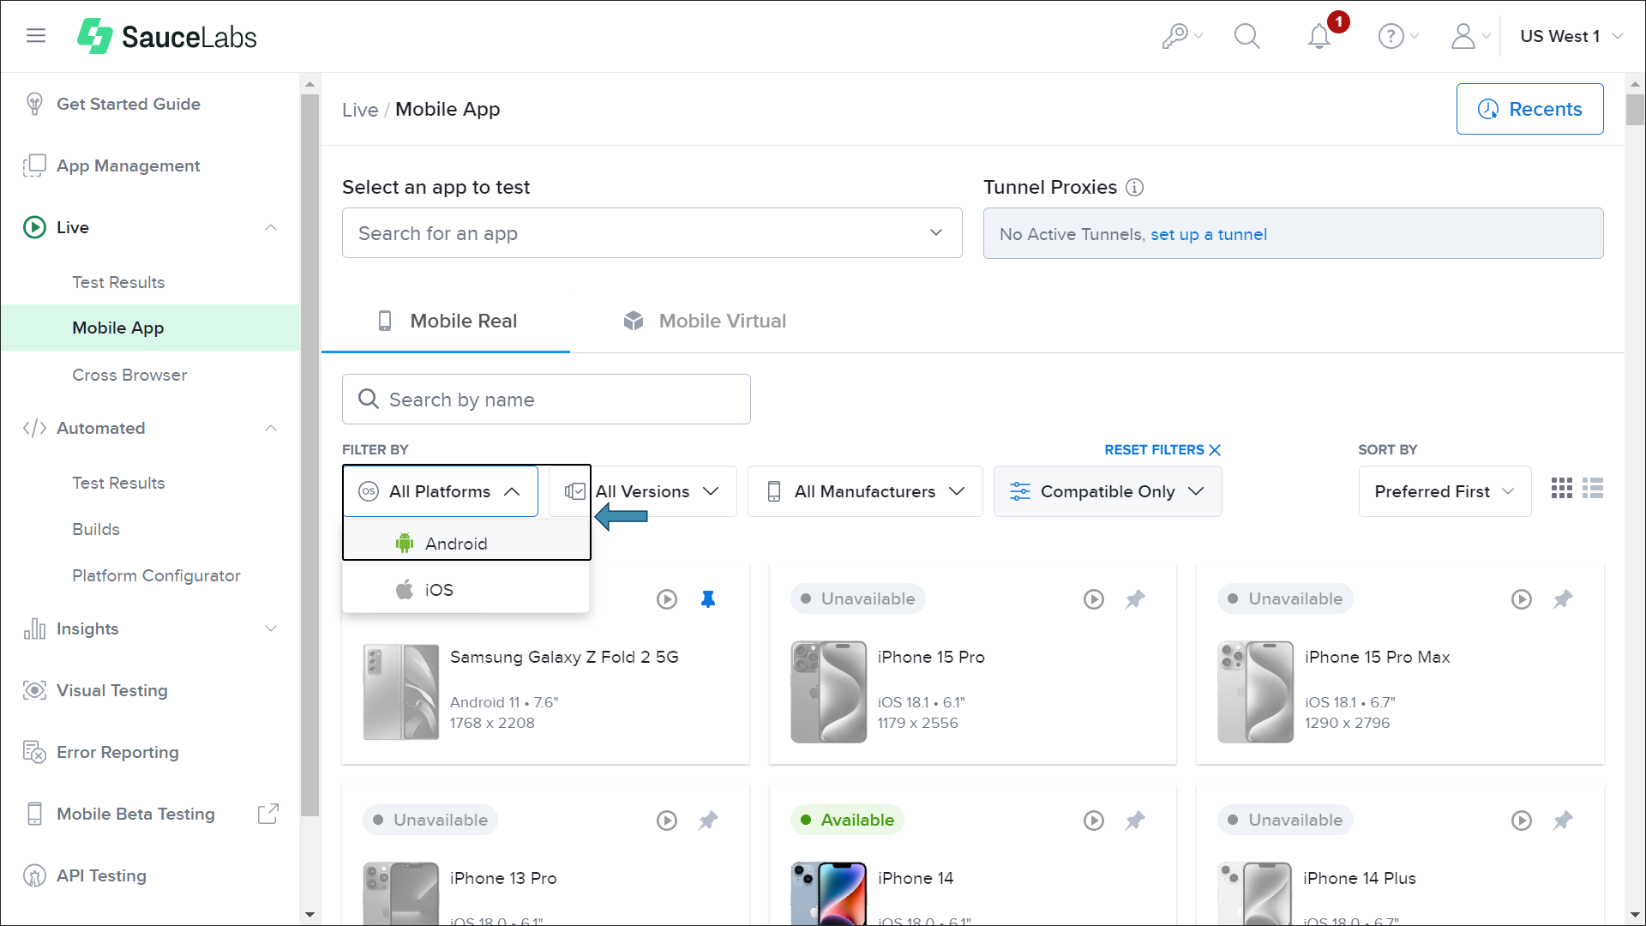This screenshot has height=926, width=1646.
Task: Click the iPhone 14 device thumbnail
Action: (828, 893)
